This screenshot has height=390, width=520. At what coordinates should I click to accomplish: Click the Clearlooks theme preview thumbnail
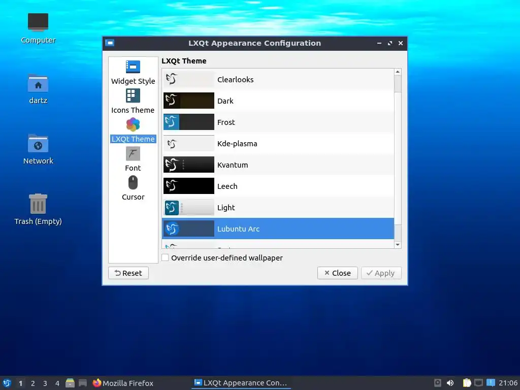(x=189, y=79)
